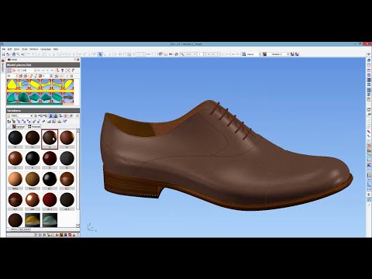Open the Window menu
Image resolution: width=372 pixels, height=279 pixels.
pos(34,49)
